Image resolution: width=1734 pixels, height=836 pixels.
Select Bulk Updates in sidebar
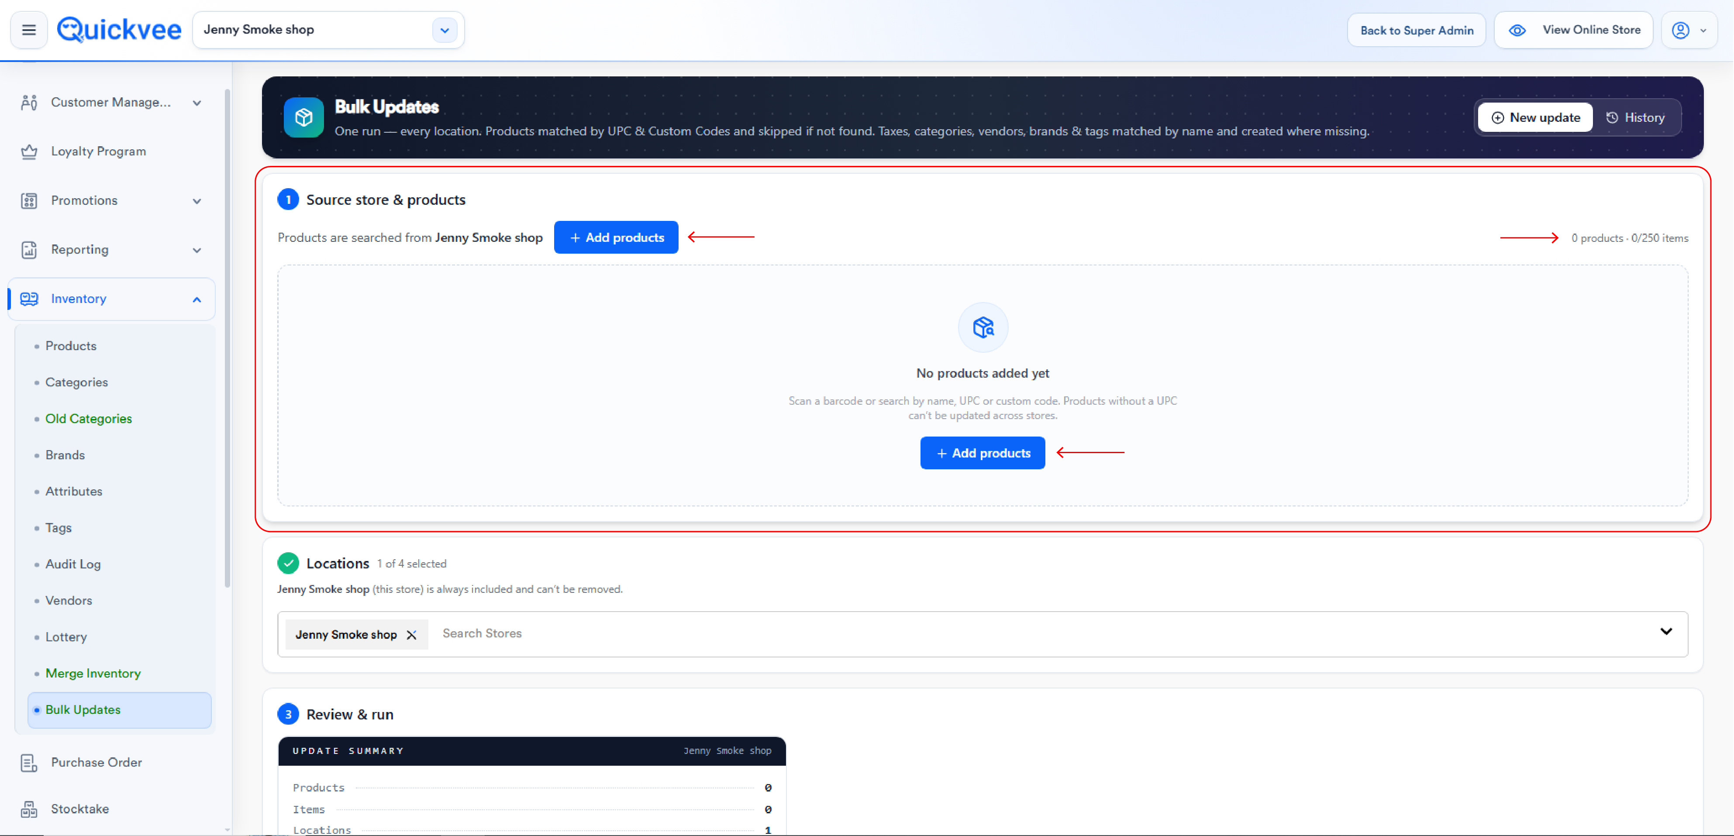coord(119,709)
